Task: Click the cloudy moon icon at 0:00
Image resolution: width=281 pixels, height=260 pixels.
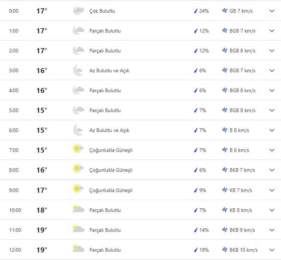Action: [x=78, y=11]
